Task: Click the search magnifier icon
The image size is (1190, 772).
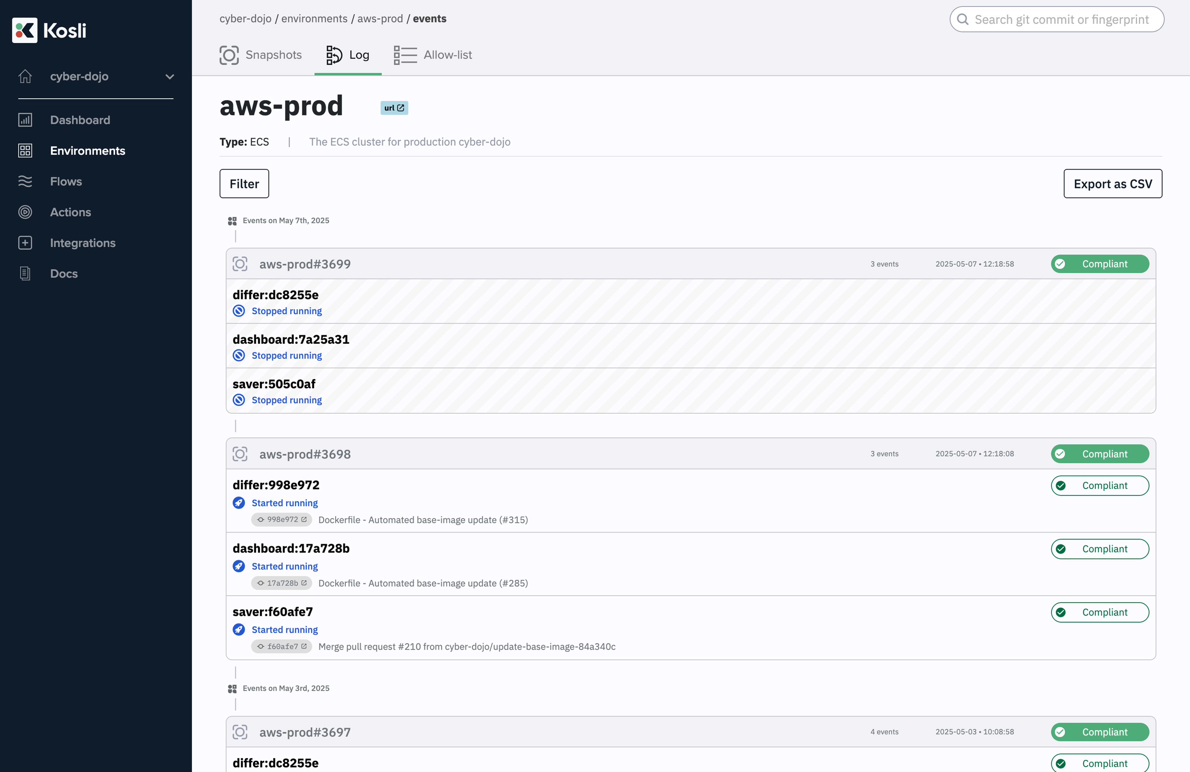Action: point(962,20)
